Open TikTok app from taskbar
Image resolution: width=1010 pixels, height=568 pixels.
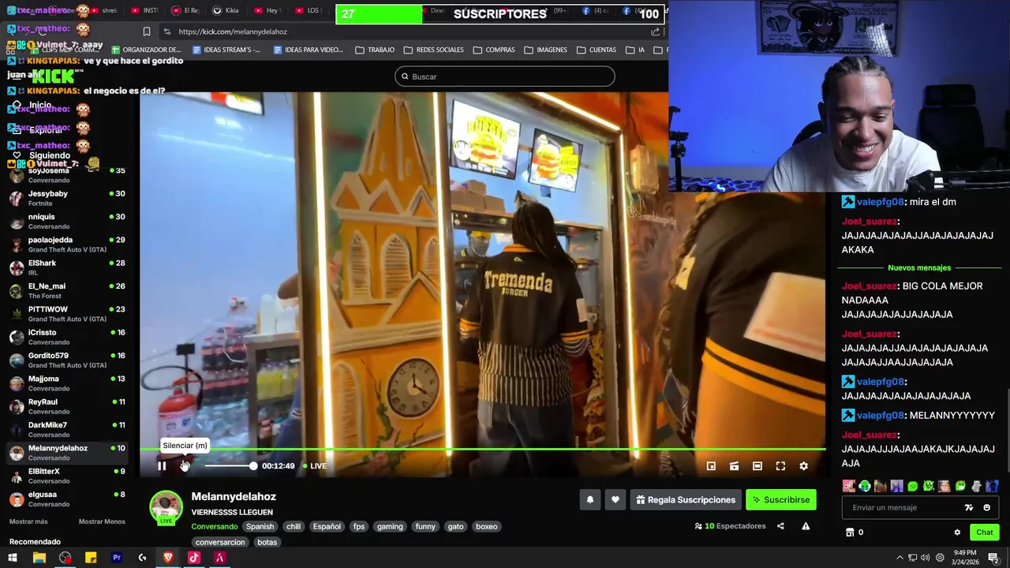pyautogui.click(x=194, y=558)
